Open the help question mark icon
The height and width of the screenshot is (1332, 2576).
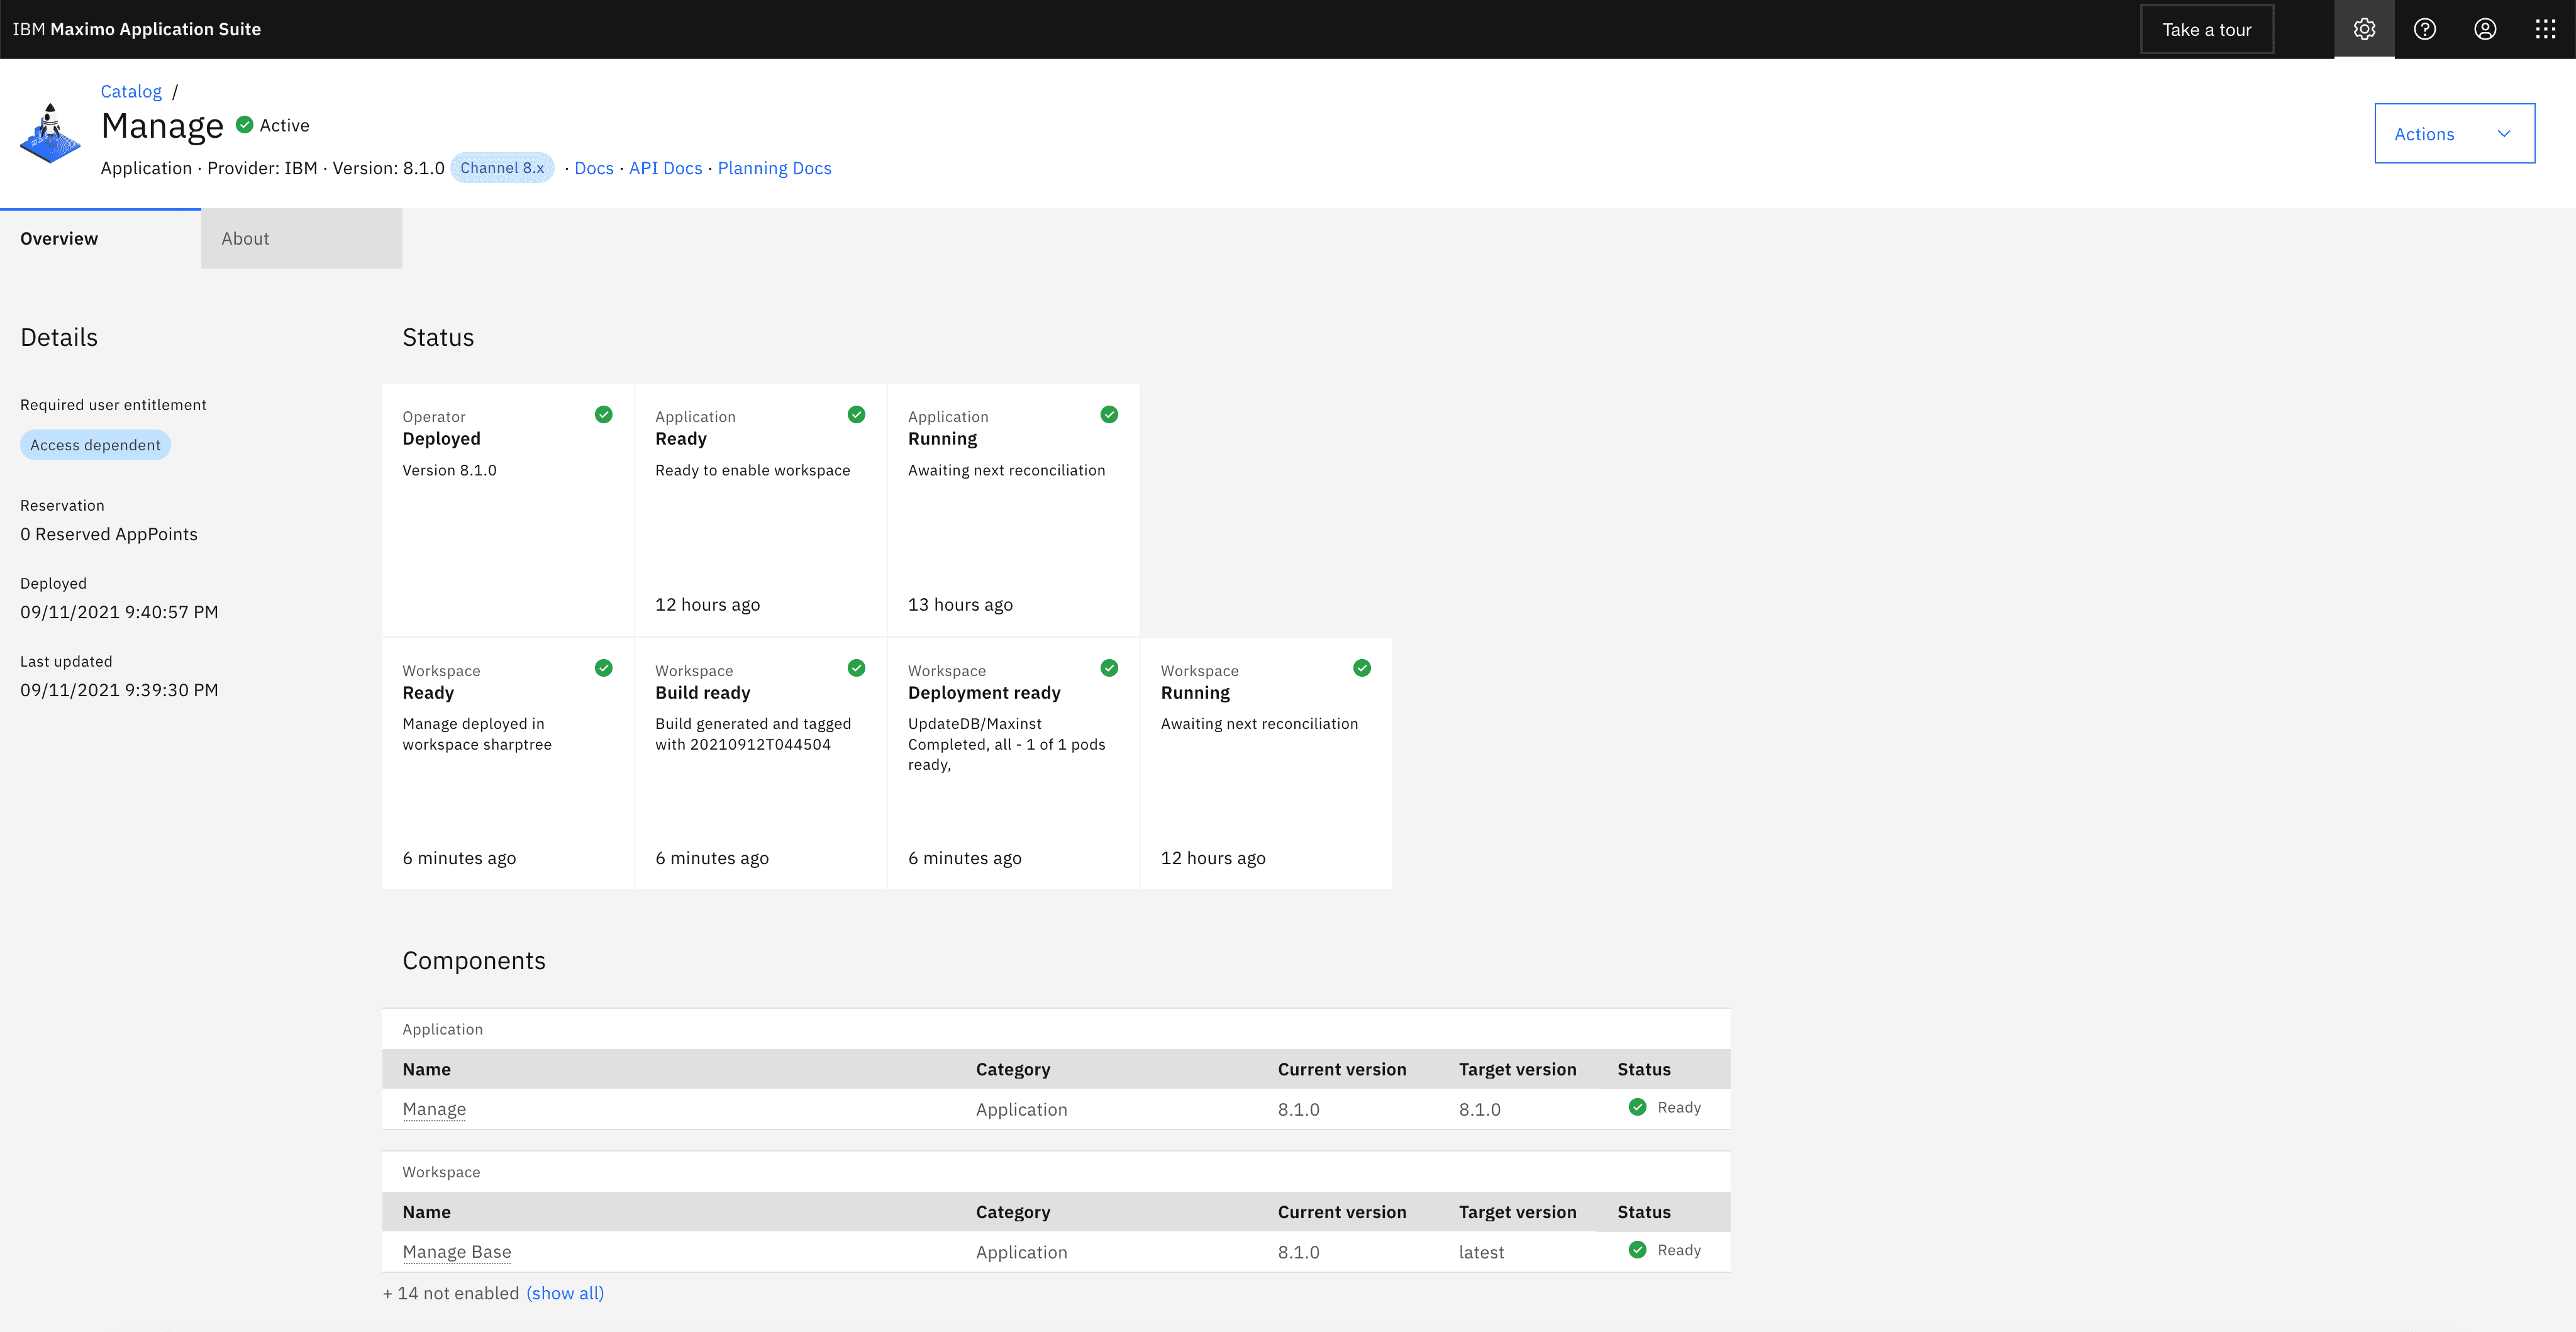tap(2424, 29)
